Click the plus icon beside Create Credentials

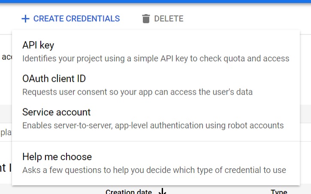click(x=25, y=19)
